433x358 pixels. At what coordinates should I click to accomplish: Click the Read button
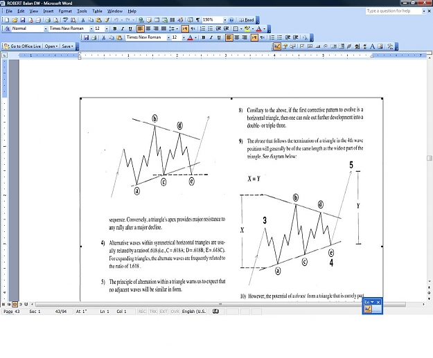pos(247,20)
